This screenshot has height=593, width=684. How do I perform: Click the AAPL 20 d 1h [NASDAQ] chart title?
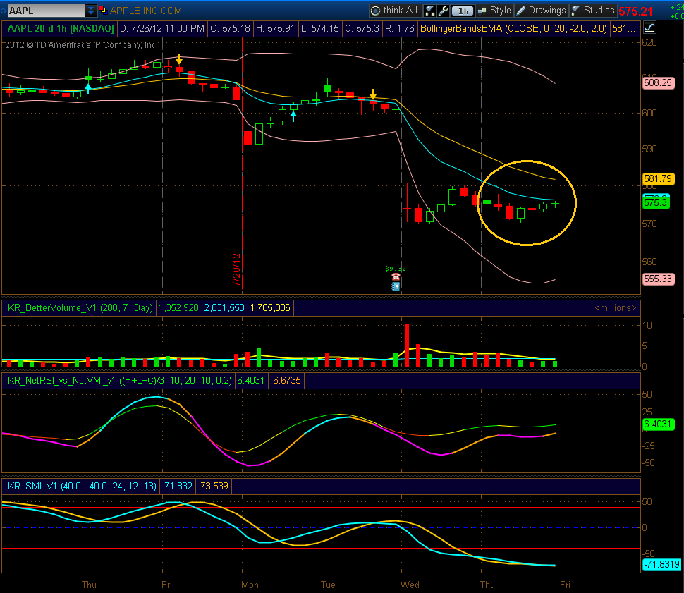tap(61, 29)
